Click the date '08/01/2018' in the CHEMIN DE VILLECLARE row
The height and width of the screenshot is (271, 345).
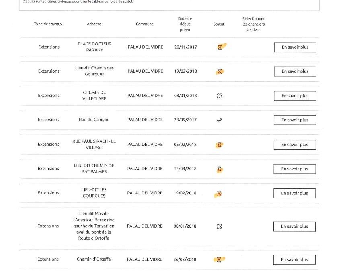coord(185,96)
